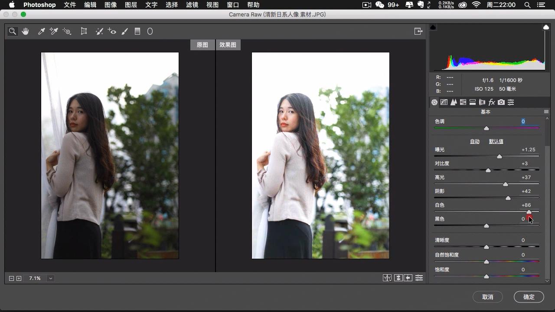Copy current settings to before

408,278
